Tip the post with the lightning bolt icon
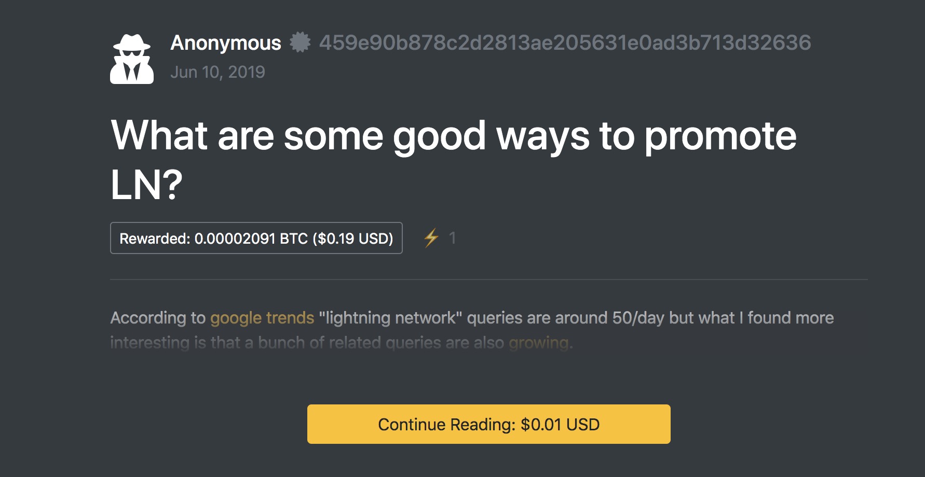The width and height of the screenshot is (925, 477). click(x=431, y=238)
